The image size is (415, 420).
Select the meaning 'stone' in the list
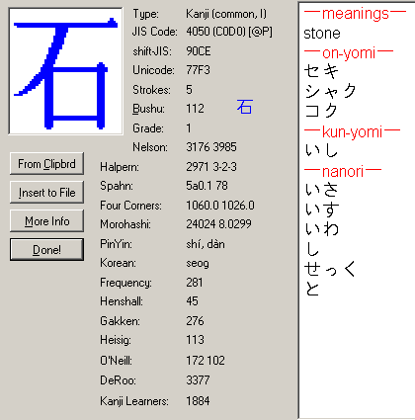[322, 34]
